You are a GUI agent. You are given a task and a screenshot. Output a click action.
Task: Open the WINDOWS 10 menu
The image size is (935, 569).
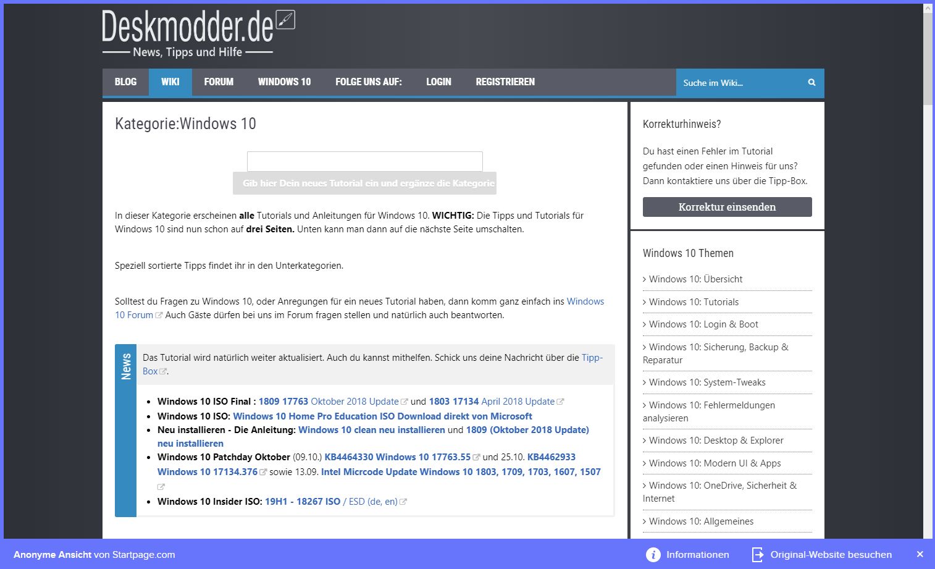click(284, 82)
